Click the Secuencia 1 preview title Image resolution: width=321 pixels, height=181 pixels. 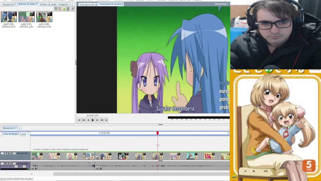point(221,4)
